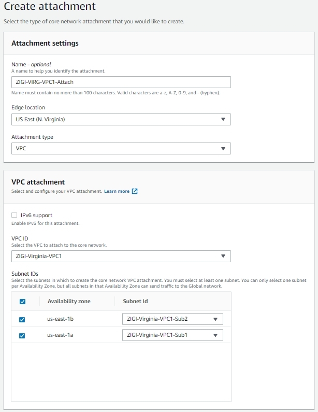Enable the IPv6 support checkbox
The width and height of the screenshot is (318, 412).
tap(14, 215)
